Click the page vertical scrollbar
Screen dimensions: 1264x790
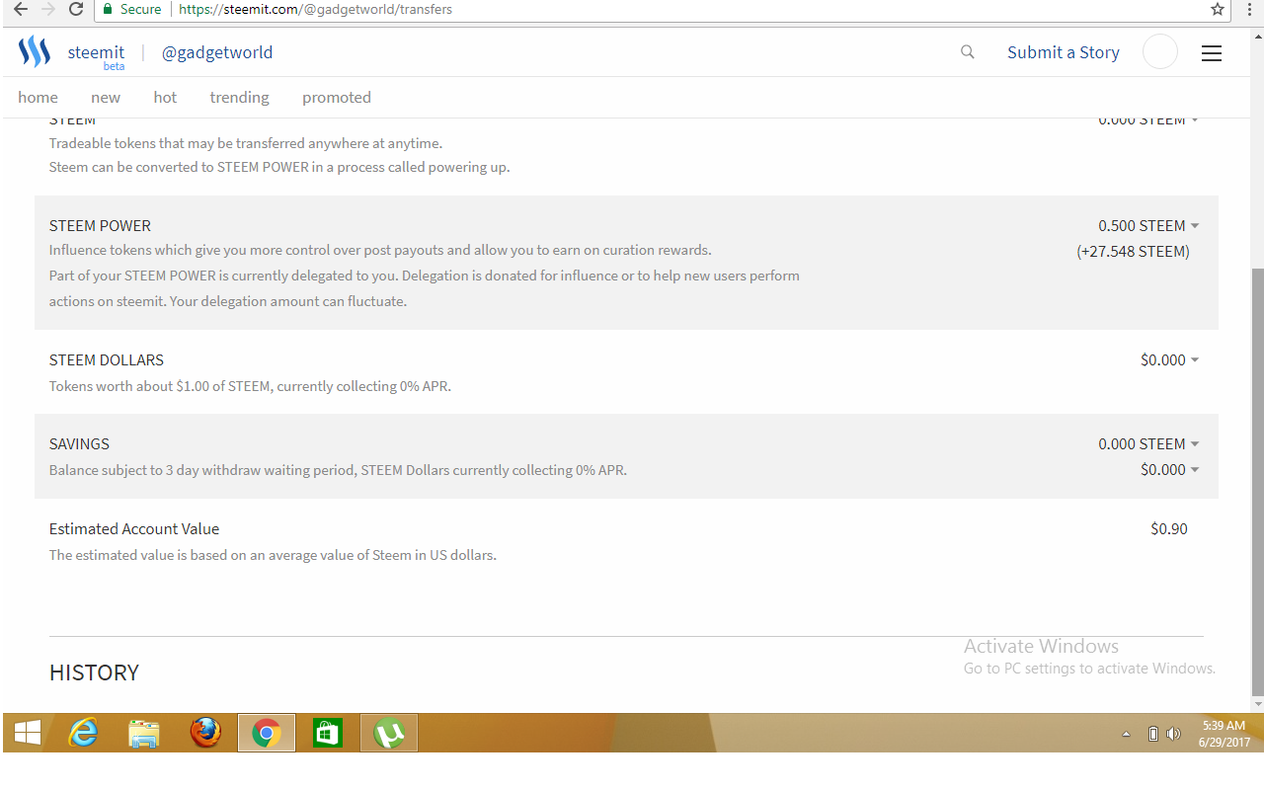(1257, 482)
